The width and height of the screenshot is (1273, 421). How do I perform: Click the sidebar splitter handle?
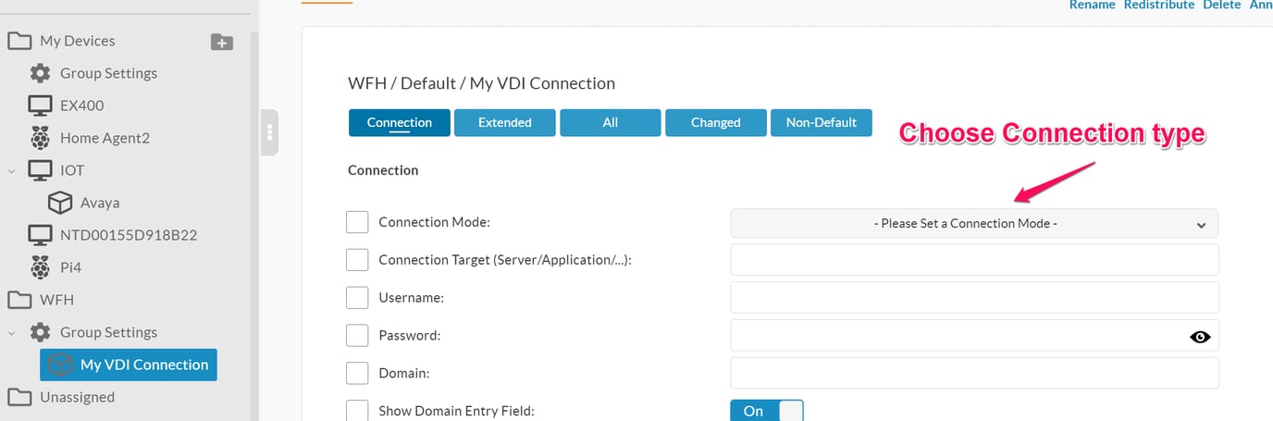pyautogui.click(x=269, y=132)
